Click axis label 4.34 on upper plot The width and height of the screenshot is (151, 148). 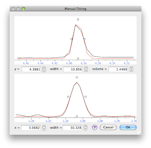(x=112, y=63)
